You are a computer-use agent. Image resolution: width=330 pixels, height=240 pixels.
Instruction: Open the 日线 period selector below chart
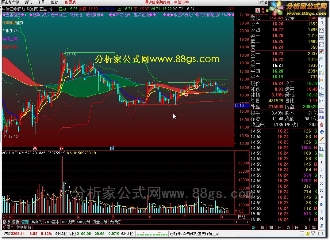(x=242, y=217)
